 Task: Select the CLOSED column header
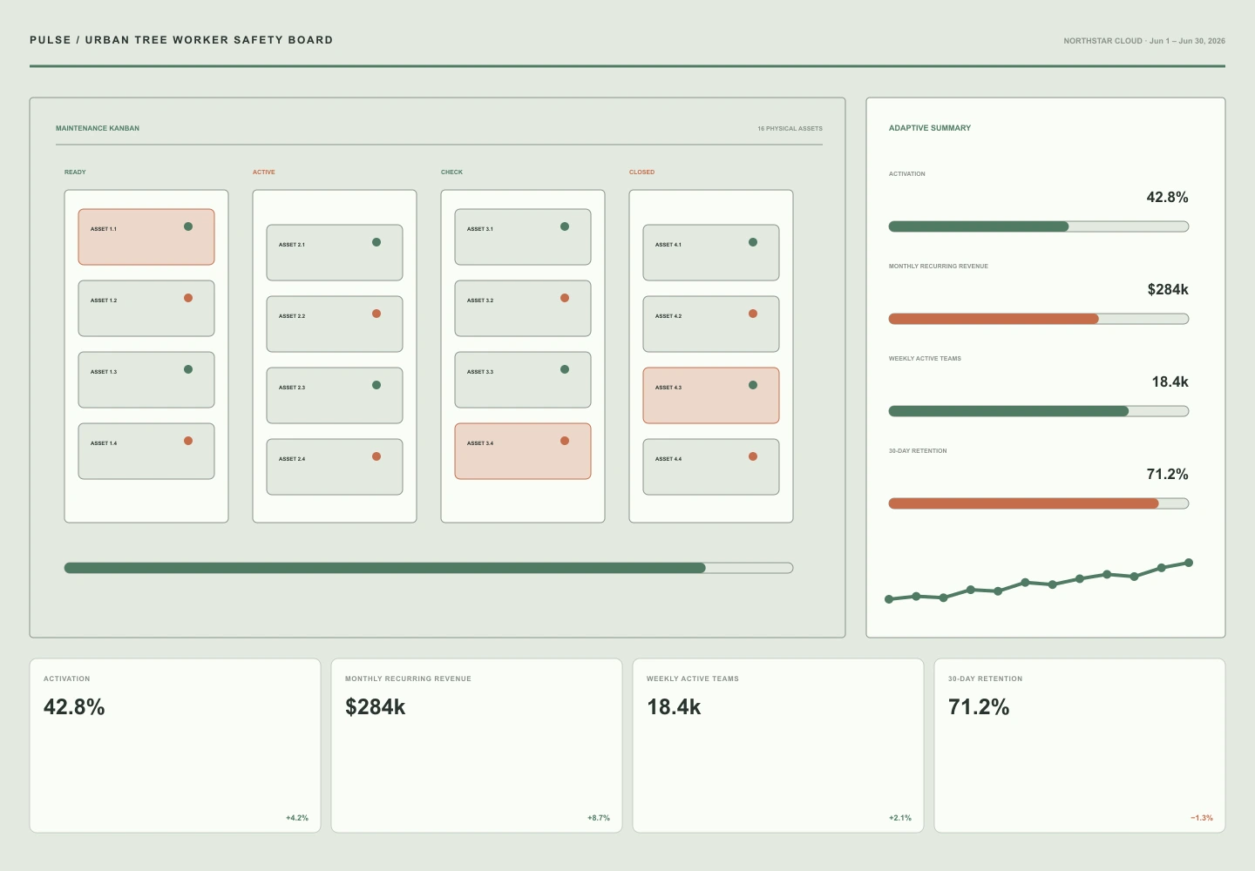pos(641,172)
